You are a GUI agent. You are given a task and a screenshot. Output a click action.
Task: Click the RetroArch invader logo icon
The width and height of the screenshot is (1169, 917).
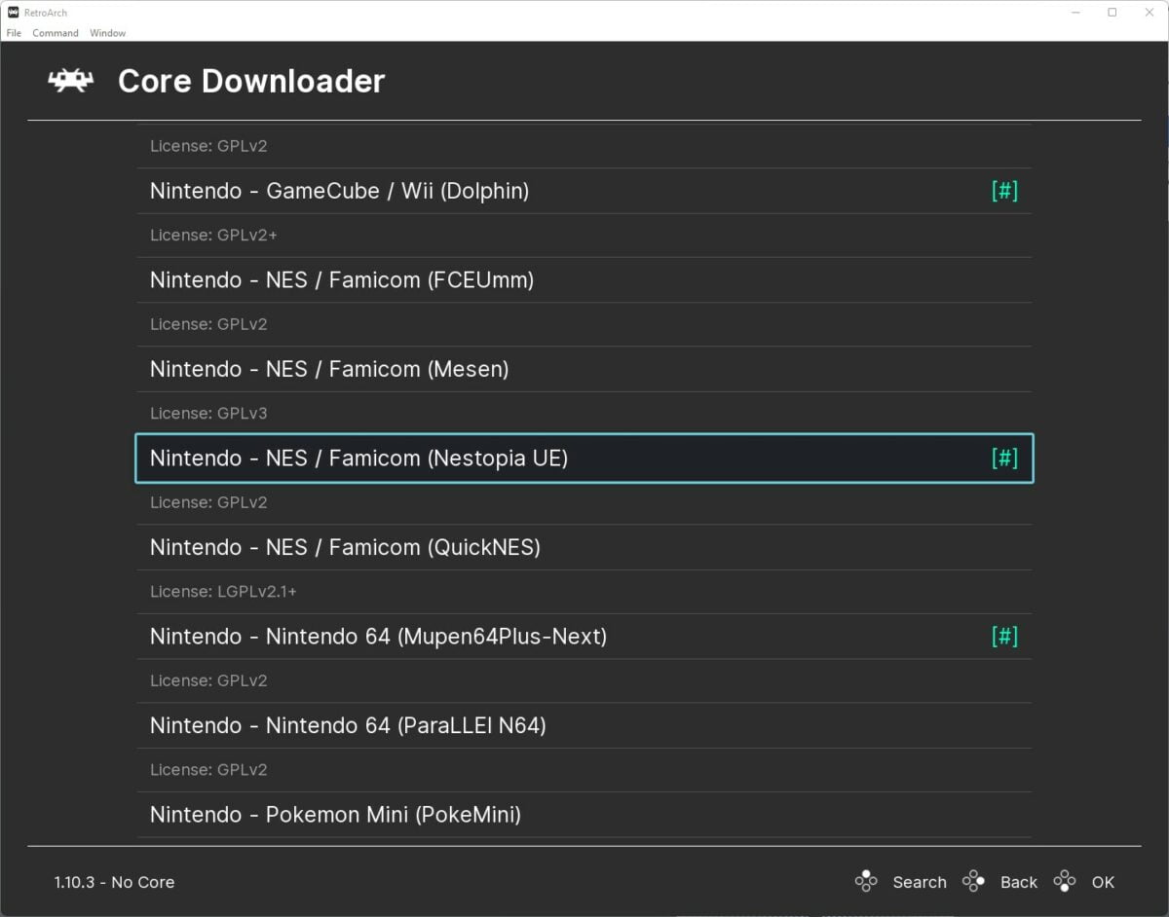[x=69, y=81]
